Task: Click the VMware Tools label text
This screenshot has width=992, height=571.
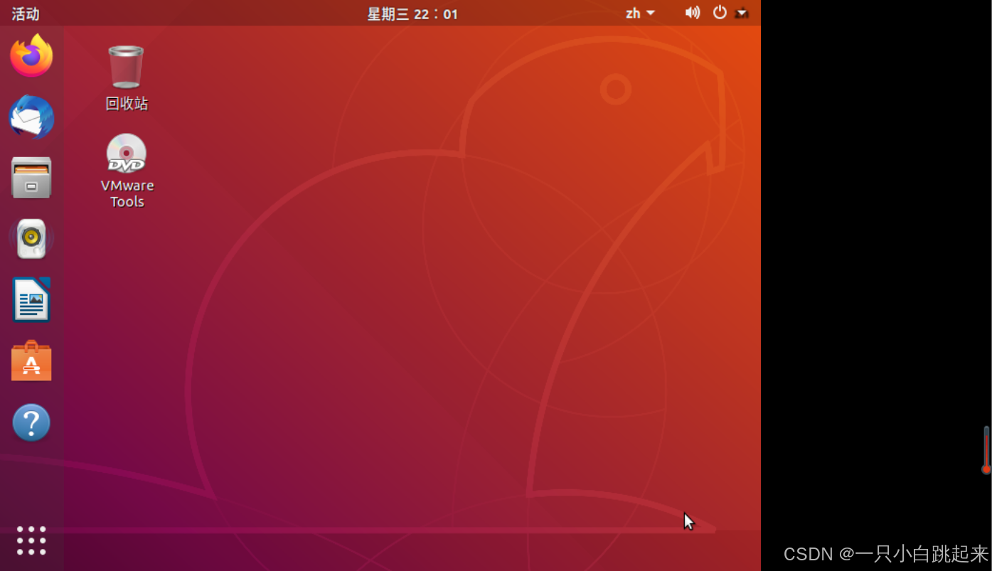Action: [127, 193]
